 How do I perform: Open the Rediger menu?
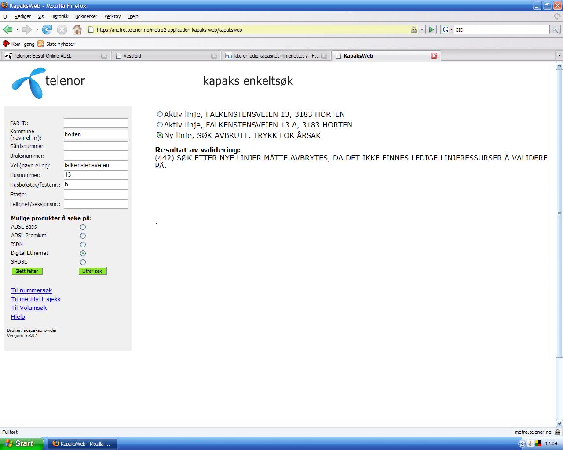[x=22, y=16]
